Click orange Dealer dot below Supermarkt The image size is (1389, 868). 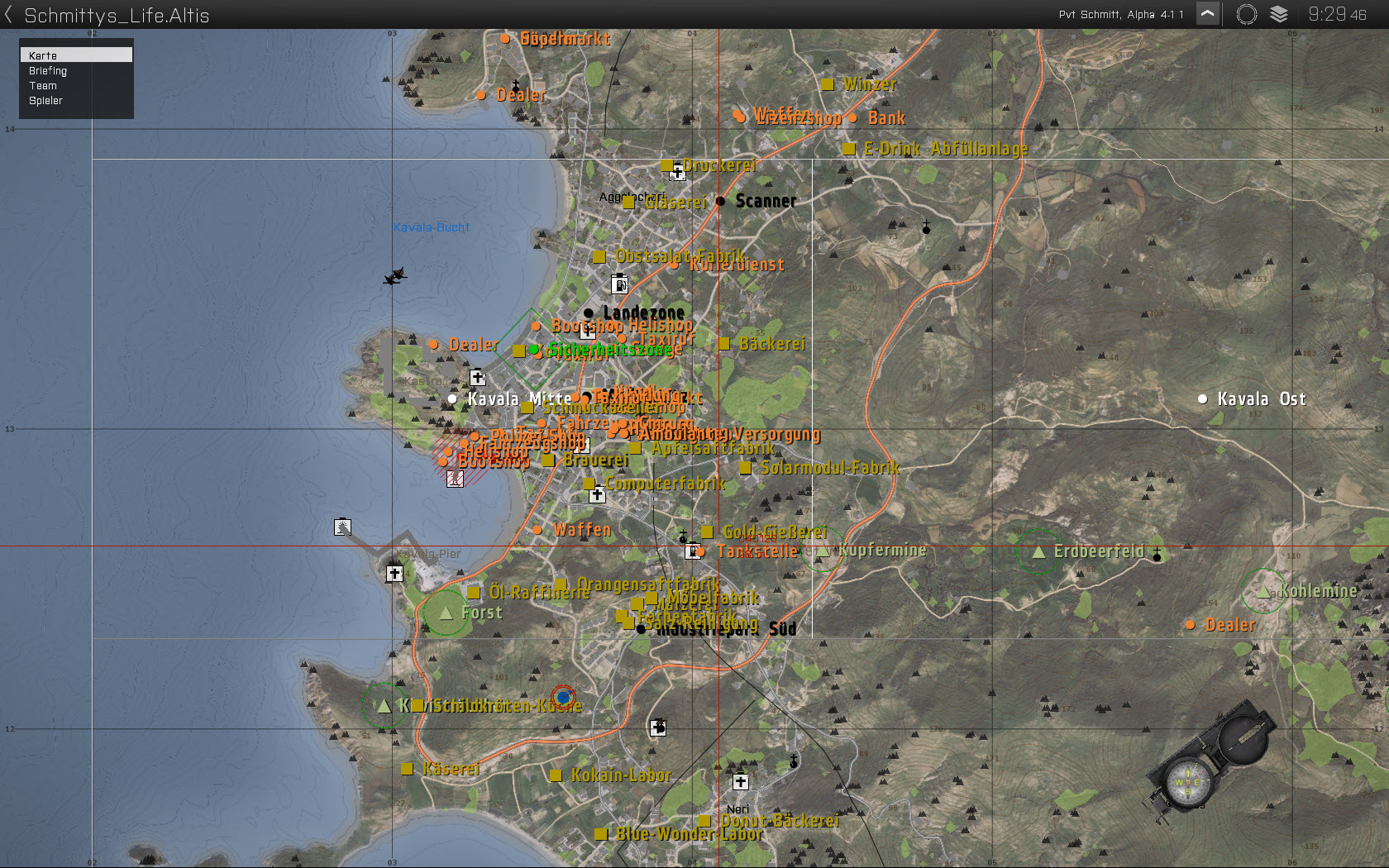click(x=480, y=95)
